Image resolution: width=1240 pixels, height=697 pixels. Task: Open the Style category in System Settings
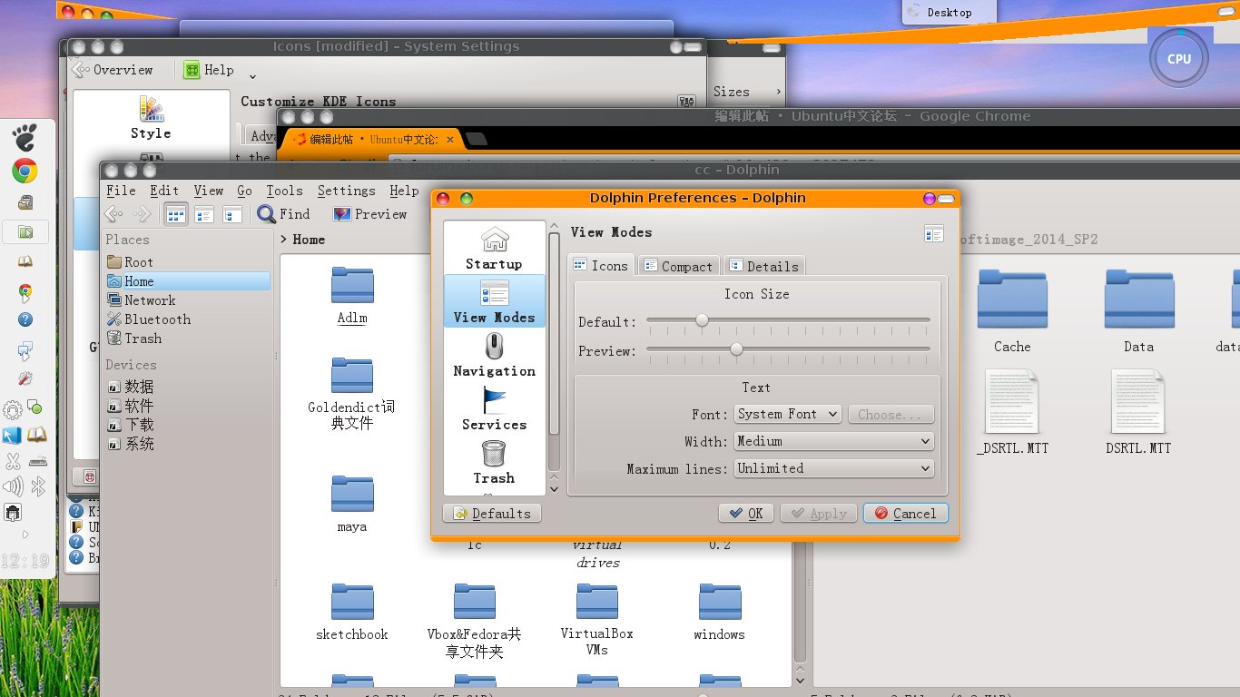tap(151, 119)
